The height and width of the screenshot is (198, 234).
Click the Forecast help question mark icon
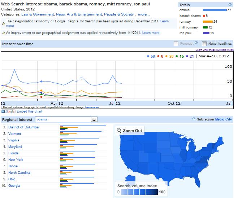[196, 43]
